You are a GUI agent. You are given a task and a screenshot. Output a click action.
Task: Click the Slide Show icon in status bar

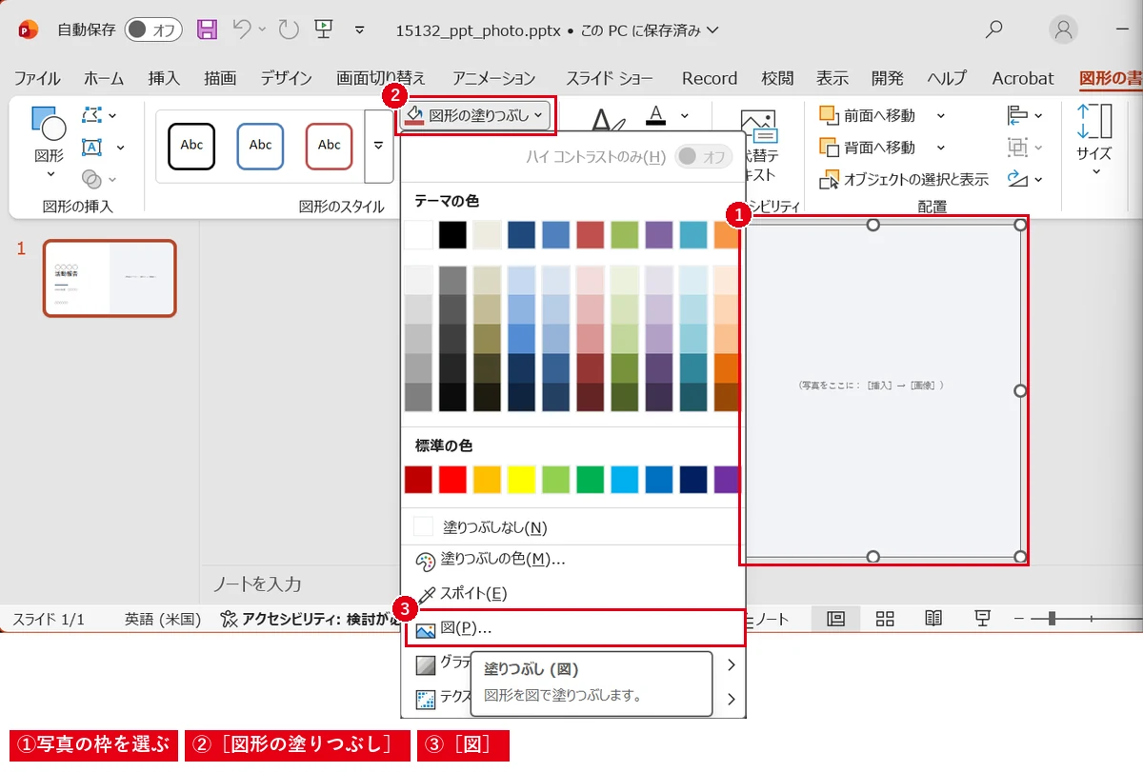point(983,620)
